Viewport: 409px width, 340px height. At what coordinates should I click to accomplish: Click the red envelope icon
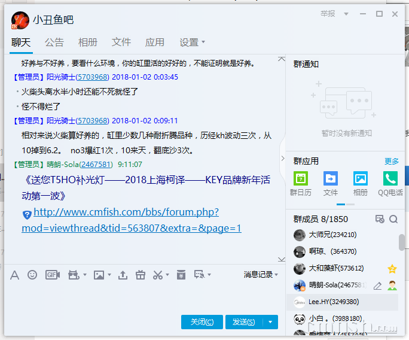(181, 275)
